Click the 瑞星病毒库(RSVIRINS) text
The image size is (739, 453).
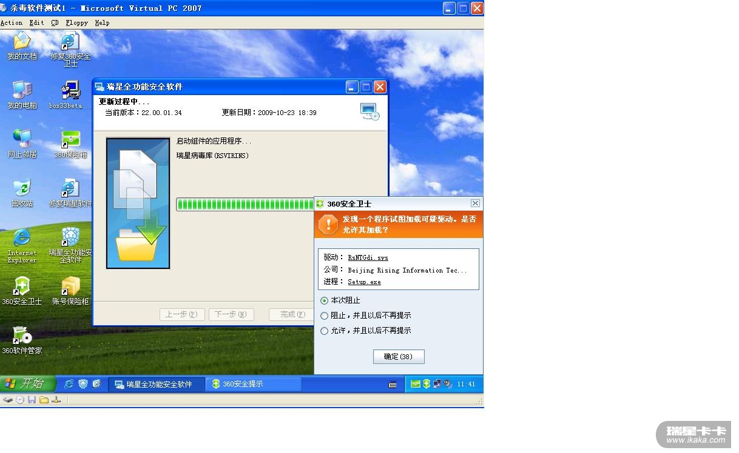pos(212,156)
